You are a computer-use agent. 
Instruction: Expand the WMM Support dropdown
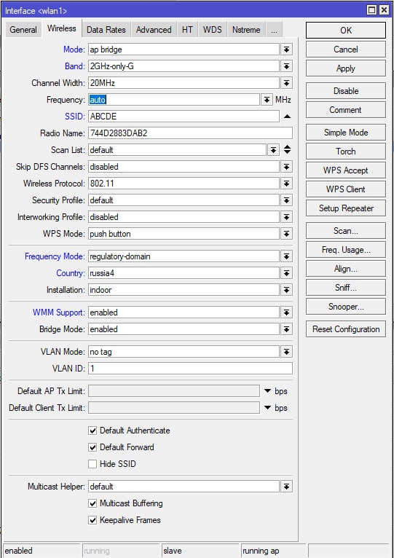pyautogui.click(x=286, y=313)
